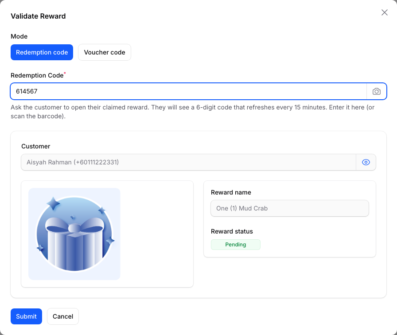Image resolution: width=397 pixels, height=335 pixels.
Task: Click the Reward status label
Action: [x=232, y=231]
